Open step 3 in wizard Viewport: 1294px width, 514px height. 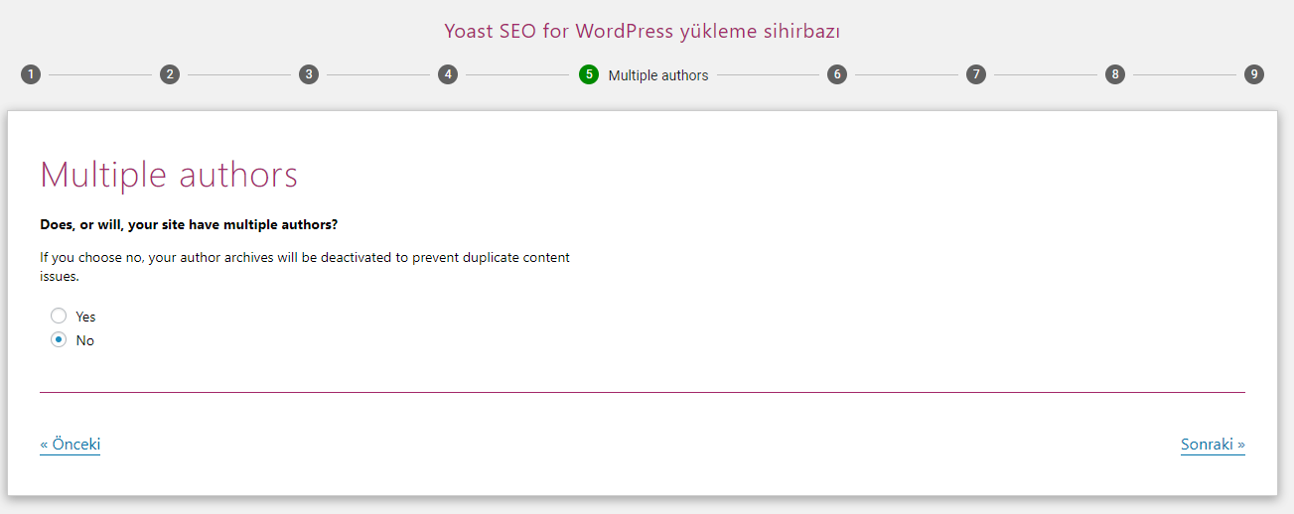click(x=309, y=74)
